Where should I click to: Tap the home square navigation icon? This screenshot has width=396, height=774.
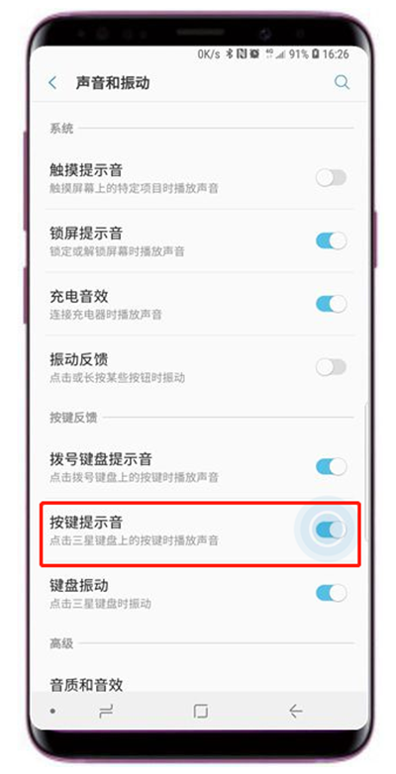pos(200,711)
